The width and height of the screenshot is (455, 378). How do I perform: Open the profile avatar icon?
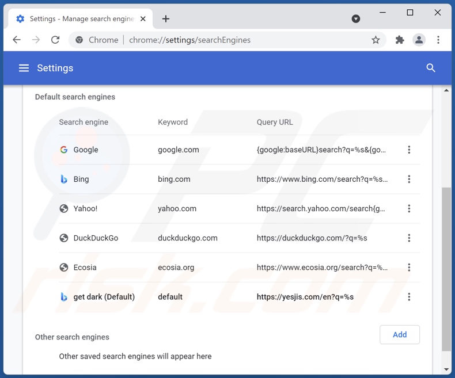(419, 40)
